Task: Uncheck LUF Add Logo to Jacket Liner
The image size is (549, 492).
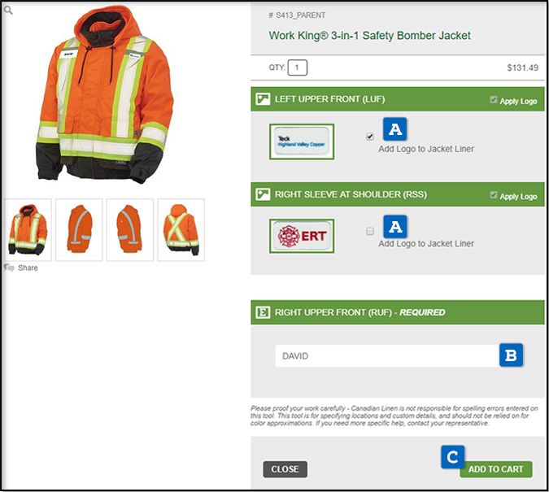Action: [370, 137]
